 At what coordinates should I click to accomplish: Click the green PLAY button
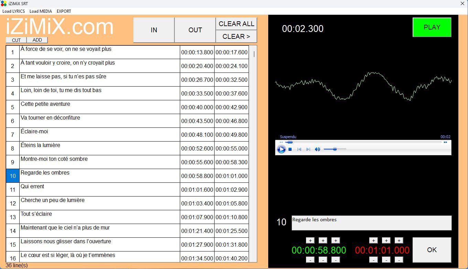(x=432, y=27)
